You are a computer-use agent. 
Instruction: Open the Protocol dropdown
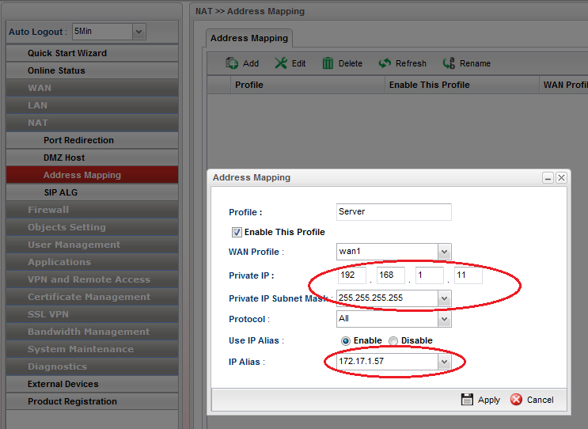coord(445,319)
